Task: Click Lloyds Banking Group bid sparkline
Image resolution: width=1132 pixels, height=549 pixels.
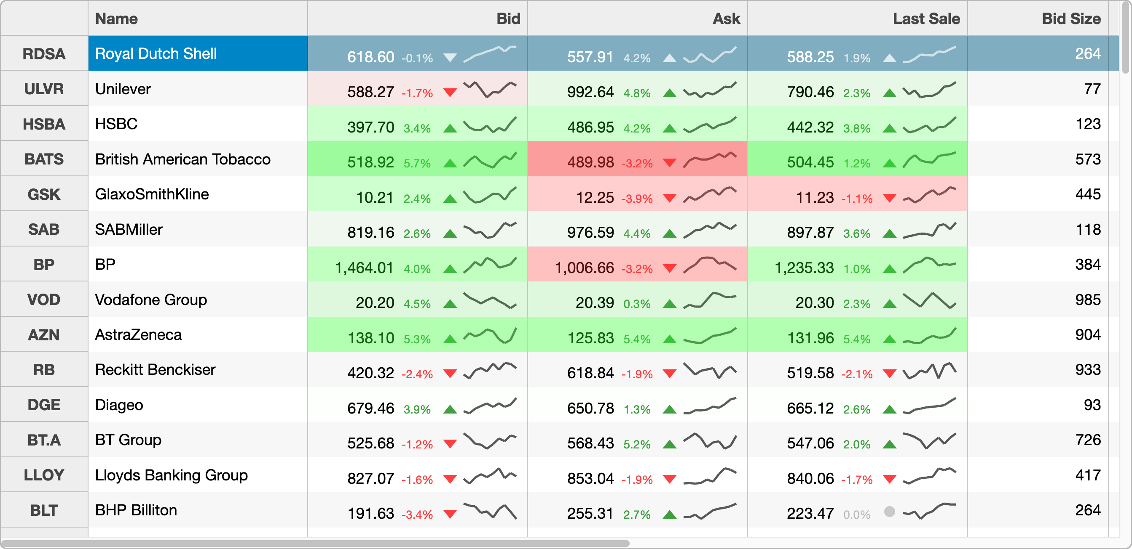Action: coord(490,476)
